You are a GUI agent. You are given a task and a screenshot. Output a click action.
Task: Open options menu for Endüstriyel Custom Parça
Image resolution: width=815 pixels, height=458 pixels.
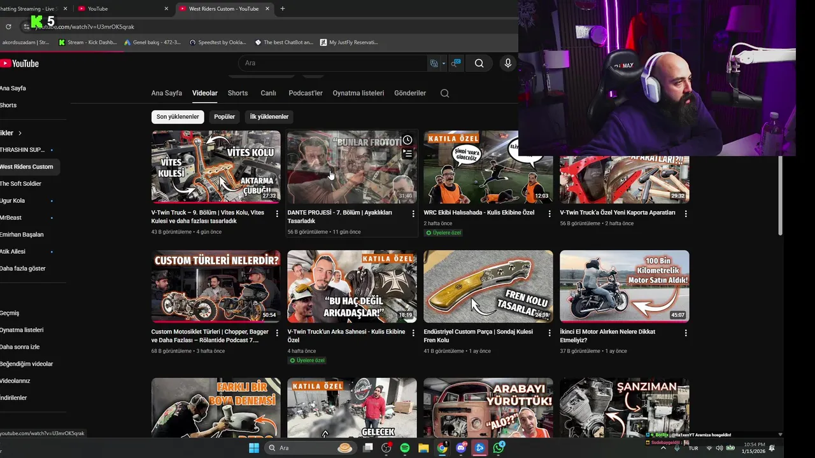pos(549,333)
